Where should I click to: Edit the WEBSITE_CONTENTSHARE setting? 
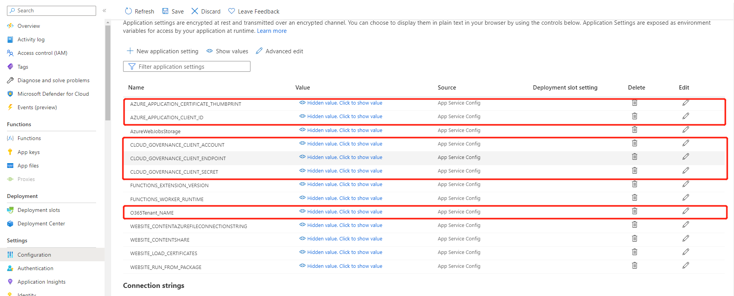(x=685, y=238)
